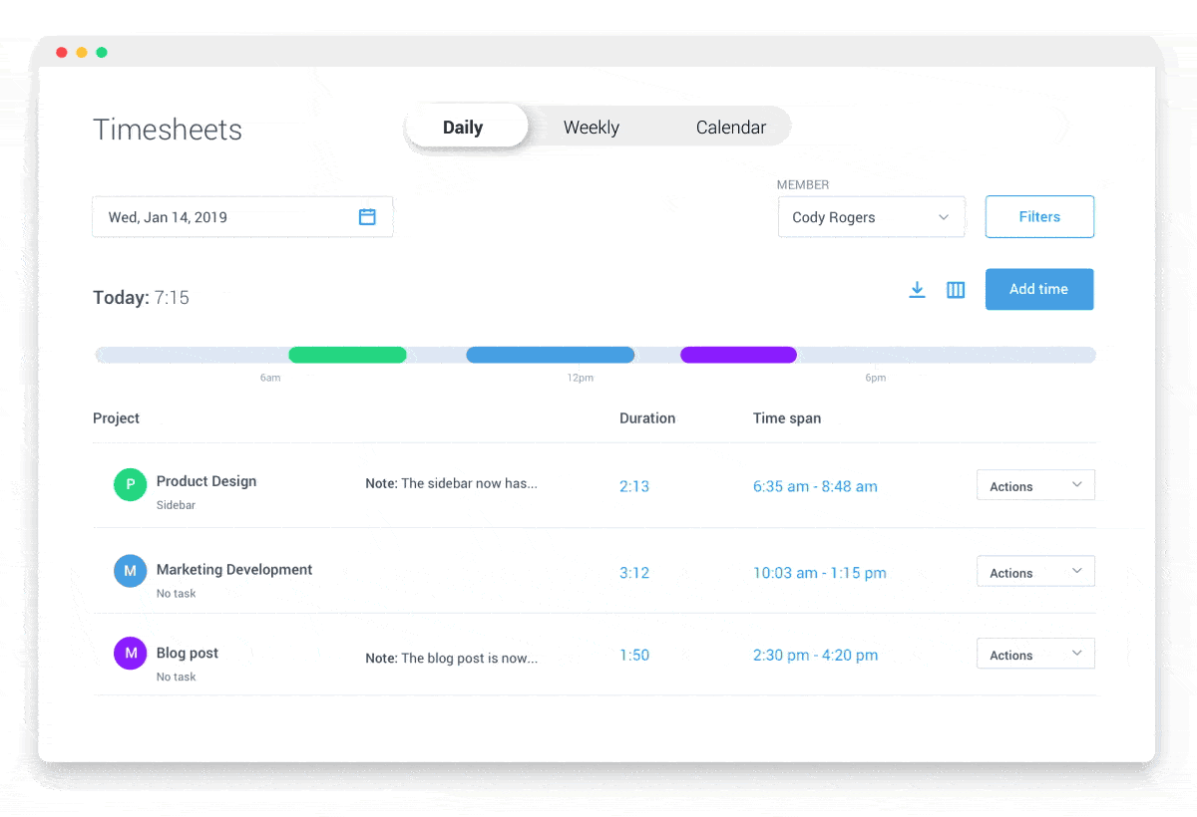Click the purple Blog post project avatar
The width and height of the screenshot is (1197, 817).
click(130, 653)
